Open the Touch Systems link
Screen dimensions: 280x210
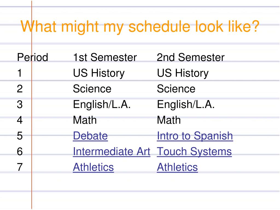[x=194, y=152]
